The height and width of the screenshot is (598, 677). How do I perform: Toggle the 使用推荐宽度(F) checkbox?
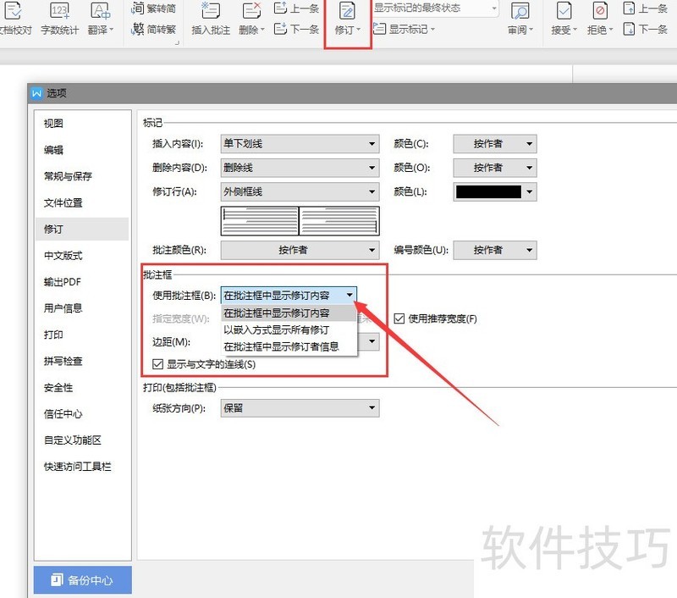coord(400,318)
